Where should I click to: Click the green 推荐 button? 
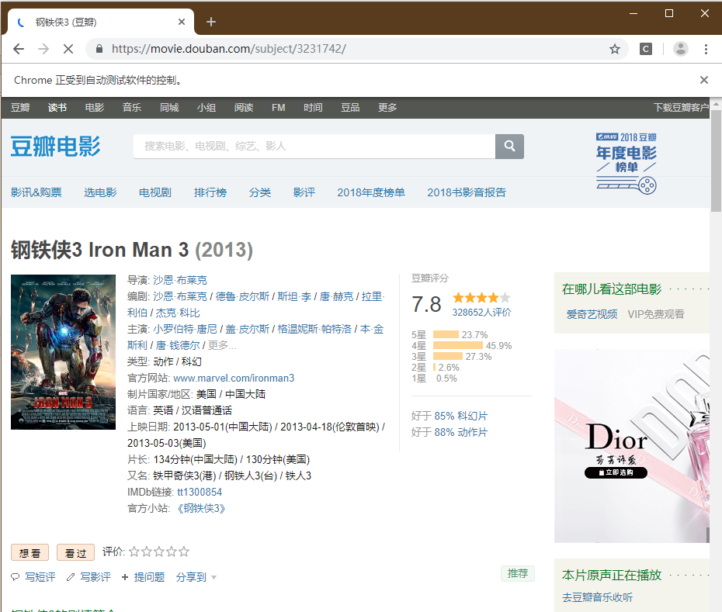click(x=518, y=573)
